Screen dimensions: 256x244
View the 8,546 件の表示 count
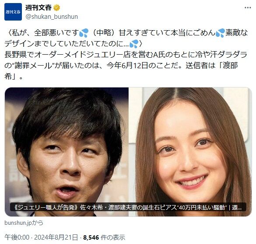(x=104, y=237)
